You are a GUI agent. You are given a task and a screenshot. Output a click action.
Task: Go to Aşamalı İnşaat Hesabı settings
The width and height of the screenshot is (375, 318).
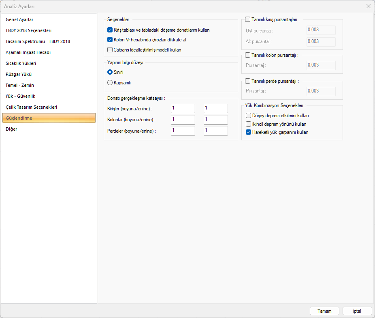click(x=49, y=52)
